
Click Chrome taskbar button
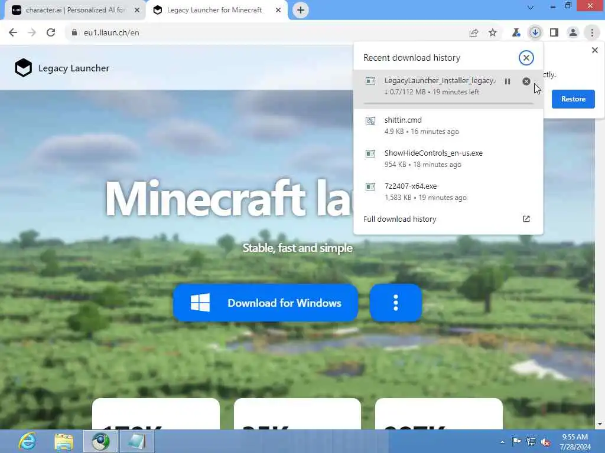pos(100,441)
